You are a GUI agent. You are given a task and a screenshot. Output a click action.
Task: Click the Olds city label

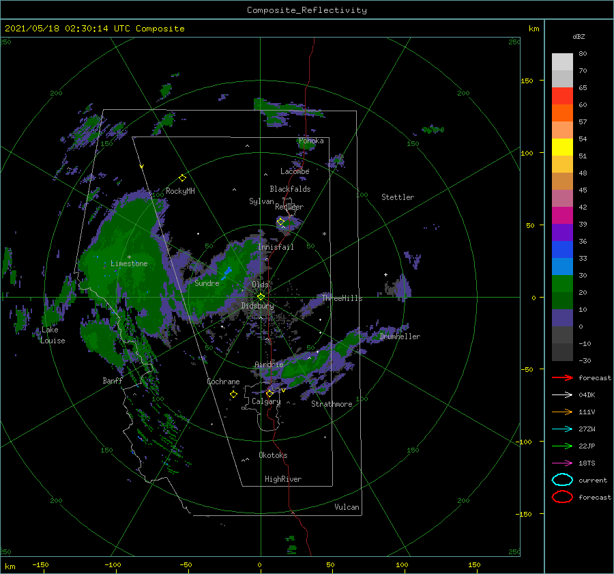(x=260, y=285)
